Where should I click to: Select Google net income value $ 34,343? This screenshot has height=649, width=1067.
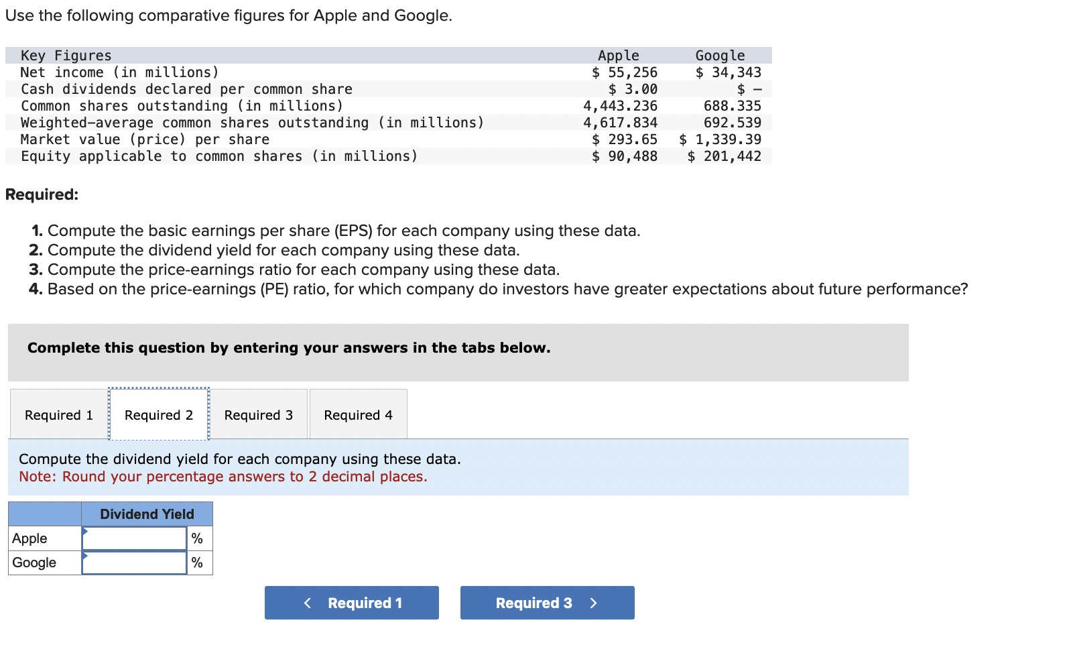click(x=729, y=72)
